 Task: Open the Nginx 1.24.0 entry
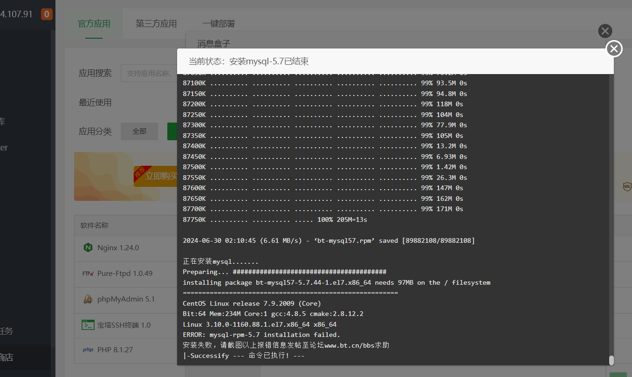point(118,247)
